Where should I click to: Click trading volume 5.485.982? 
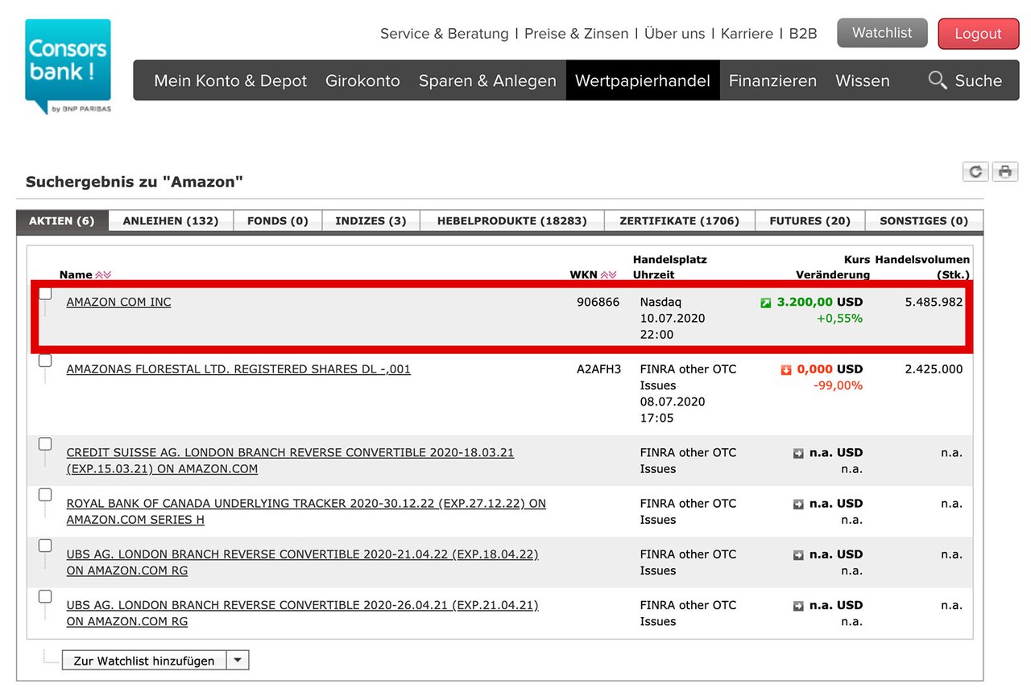coord(934,303)
